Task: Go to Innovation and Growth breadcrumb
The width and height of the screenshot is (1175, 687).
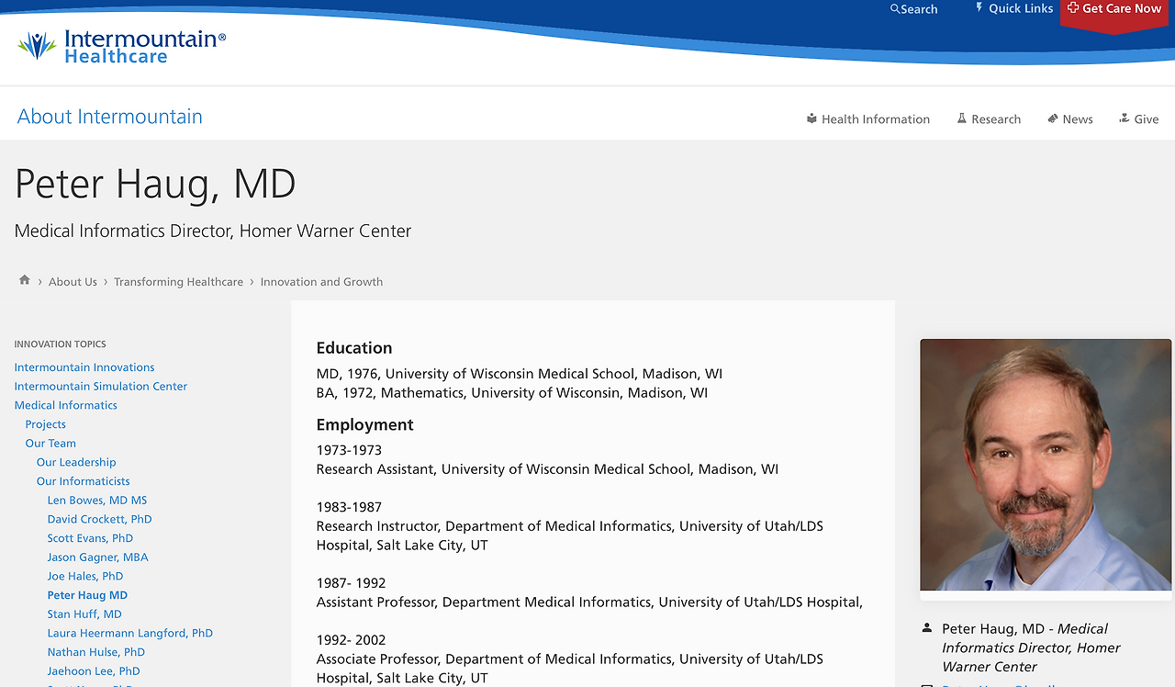Action: [x=321, y=282]
